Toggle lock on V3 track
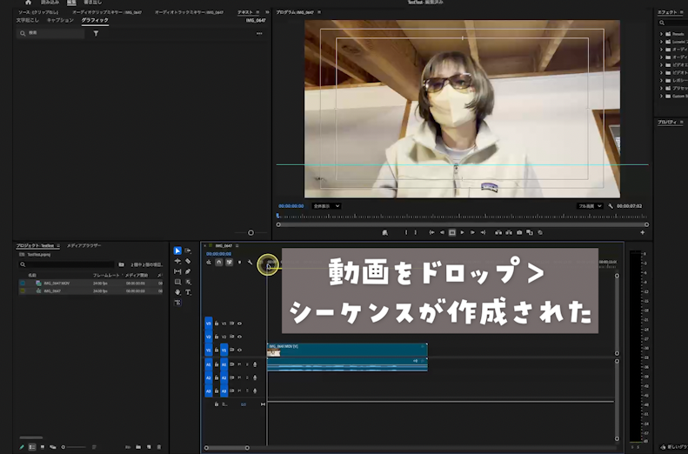The height and width of the screenshot is (454, 688). pyautogui.click(x=216, y=323)
